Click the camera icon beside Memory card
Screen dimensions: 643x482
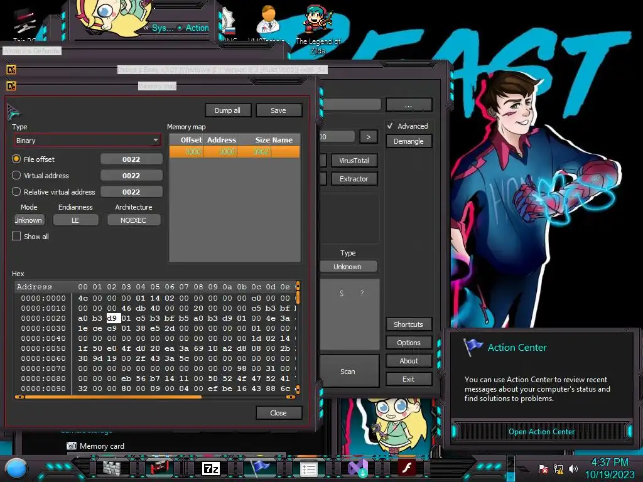pyautogui.click(x=72, y=446)
